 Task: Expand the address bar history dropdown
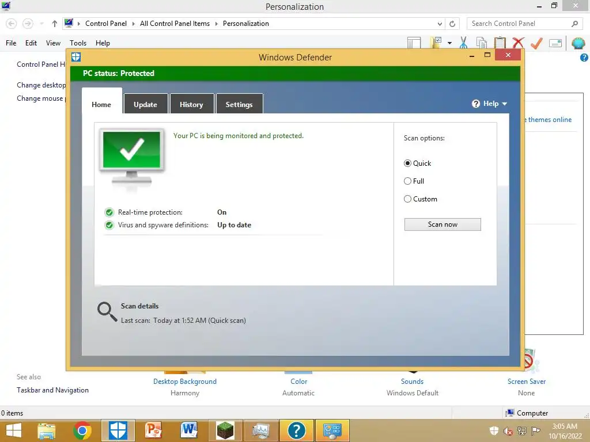click(x=440, y=24)
